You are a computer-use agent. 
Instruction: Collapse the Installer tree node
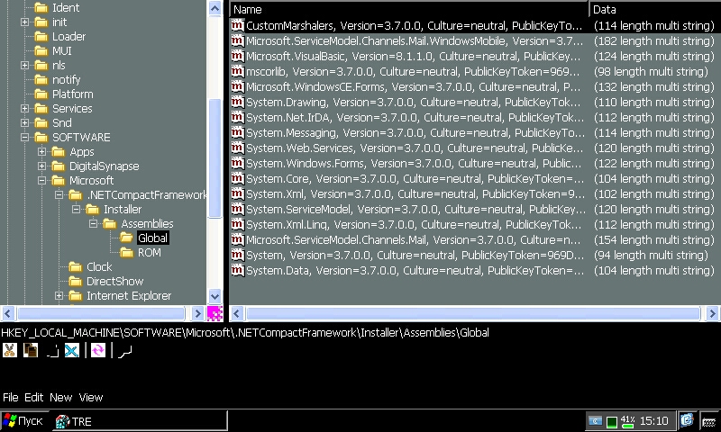pos(77,209)
